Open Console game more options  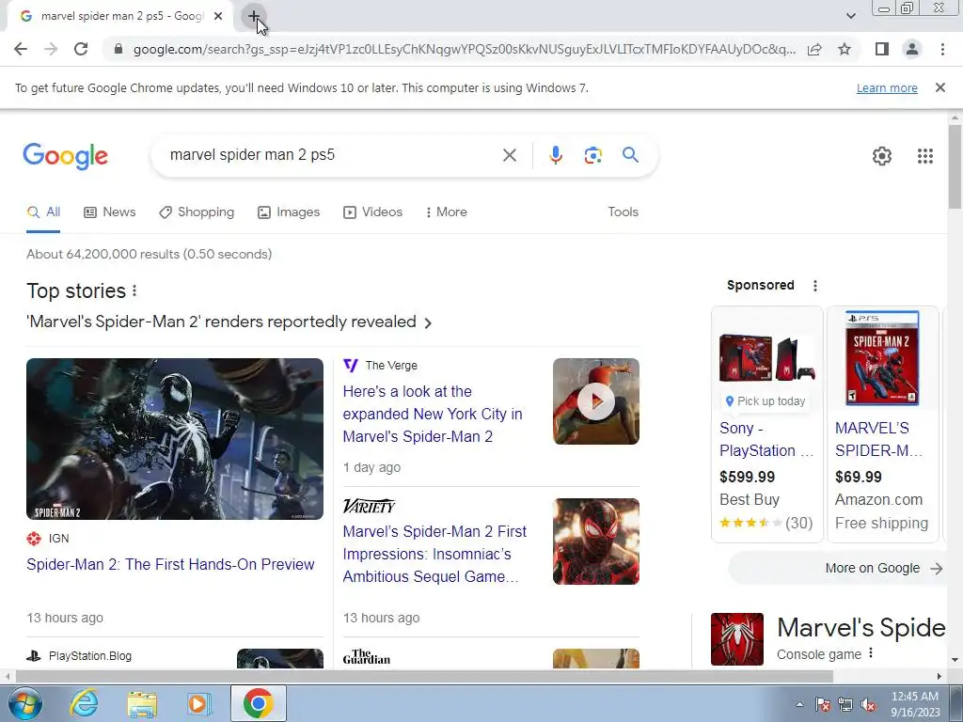[x=871, y=654]
